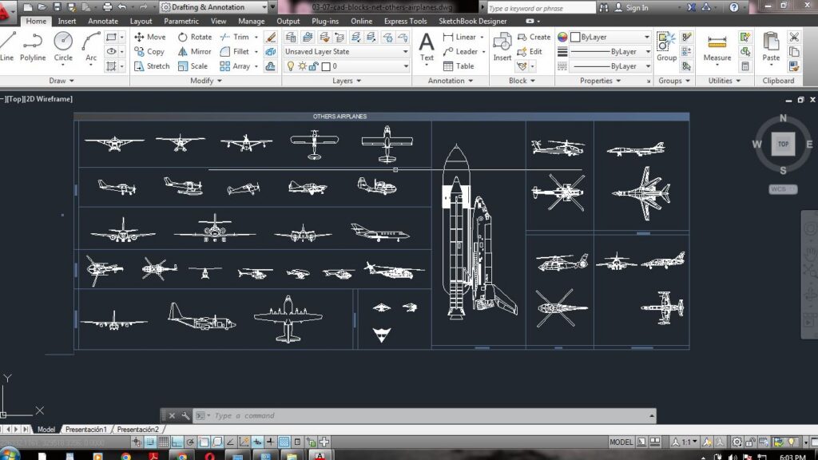Click the Group objects icon

(666, 46)
